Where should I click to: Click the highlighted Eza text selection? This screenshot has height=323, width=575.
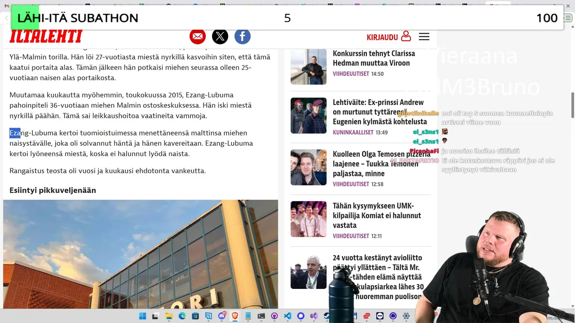pos(15,133)
